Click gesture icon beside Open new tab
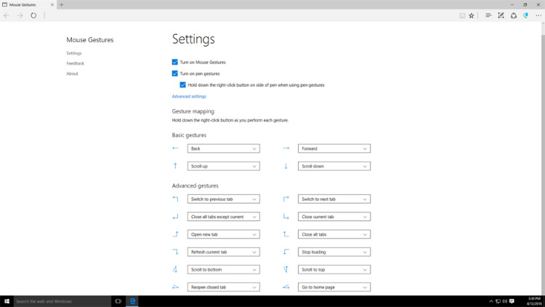 coord(175,234)
